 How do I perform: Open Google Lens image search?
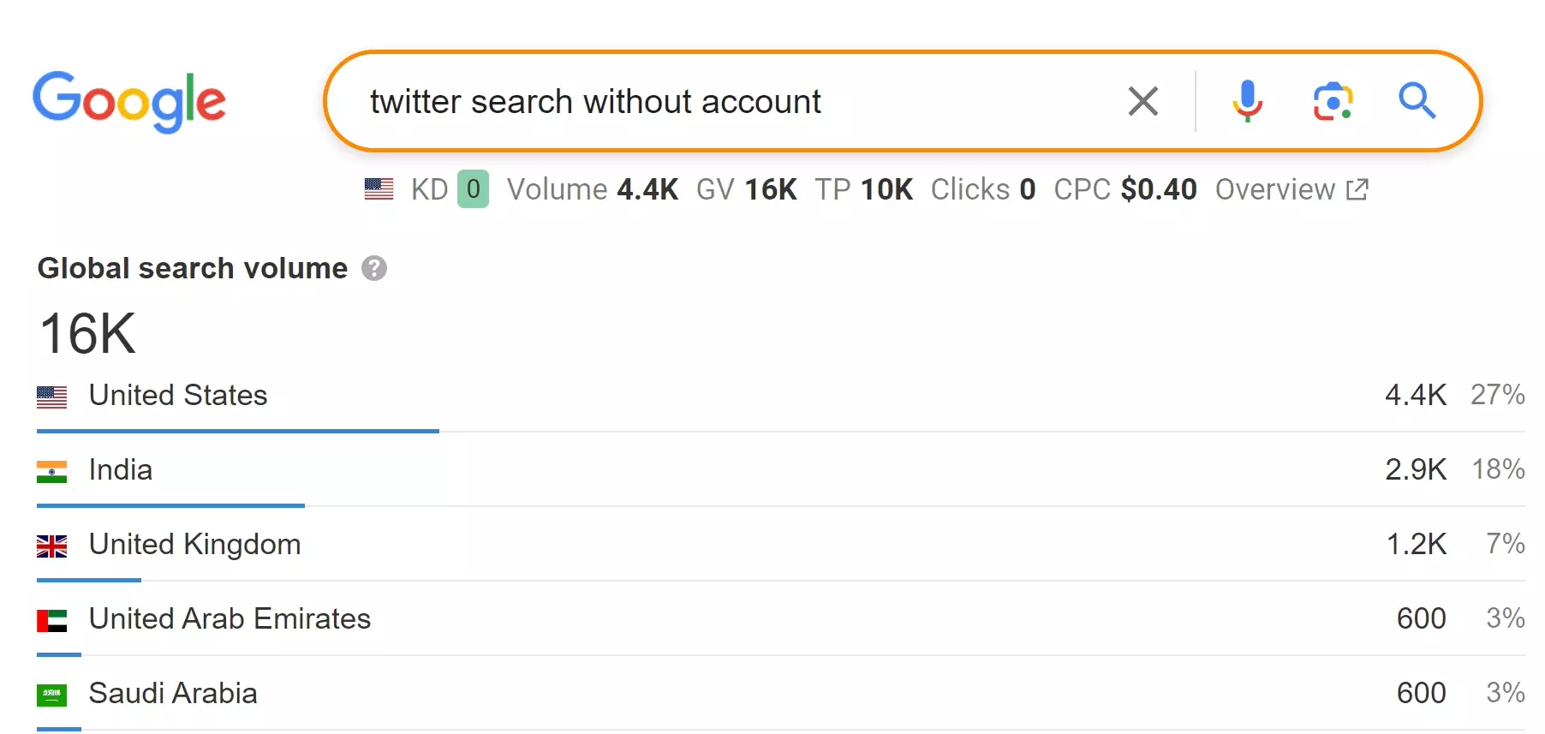click(x=1333, y=101)
